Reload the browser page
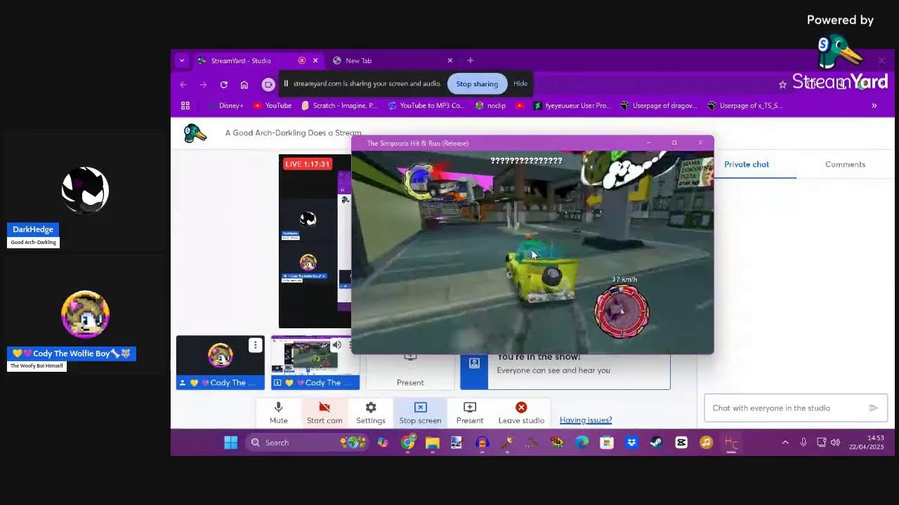Screen dimensions: 899x505 pyautogui.click(x=223, y=85)
